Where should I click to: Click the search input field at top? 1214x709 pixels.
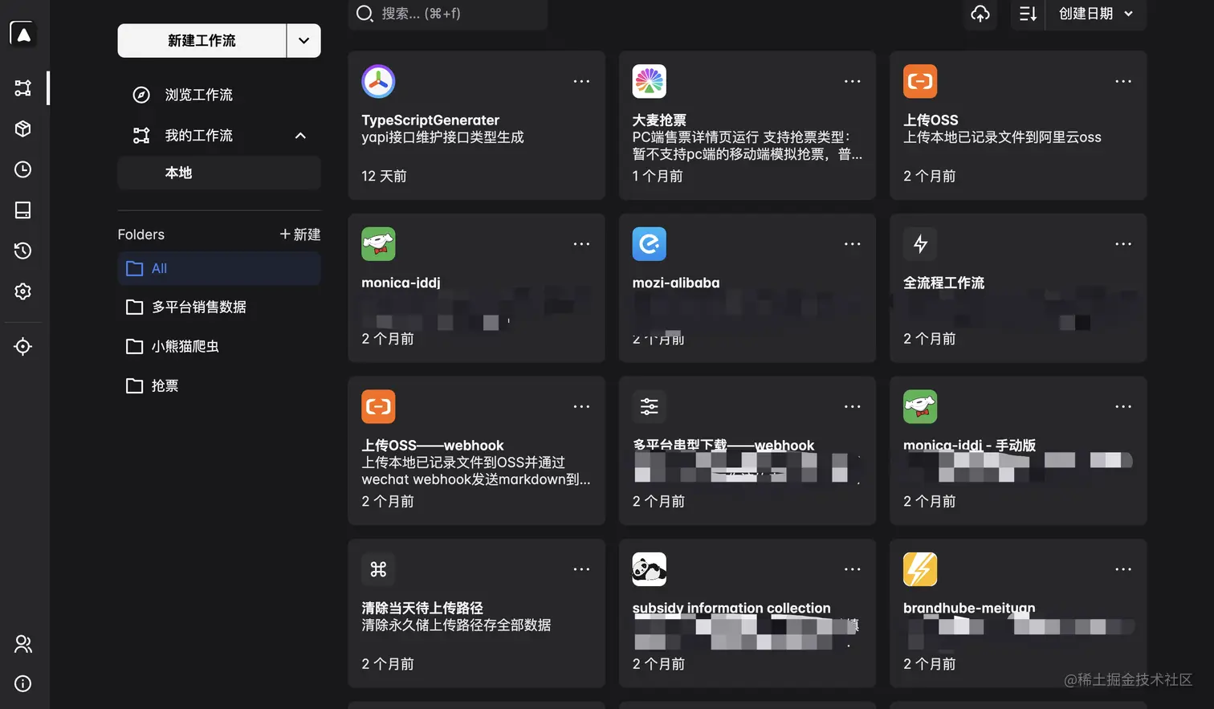[447, 14]
